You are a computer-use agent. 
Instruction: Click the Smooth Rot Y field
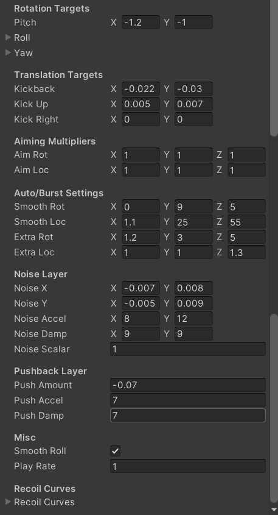click(x=193, y=207)
